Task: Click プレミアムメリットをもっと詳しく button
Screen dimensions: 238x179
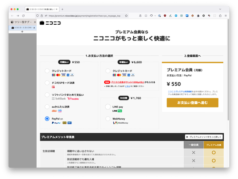Action: 204,137
